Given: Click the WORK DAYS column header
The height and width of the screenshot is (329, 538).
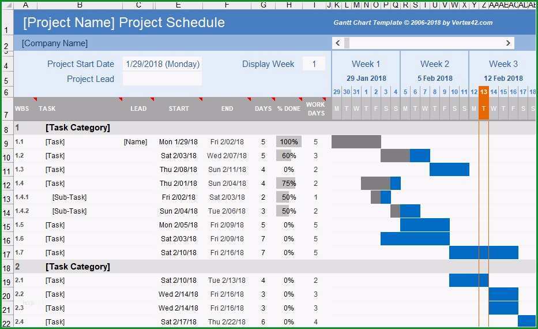Looking at the screenshot, I should click(315, 109).
